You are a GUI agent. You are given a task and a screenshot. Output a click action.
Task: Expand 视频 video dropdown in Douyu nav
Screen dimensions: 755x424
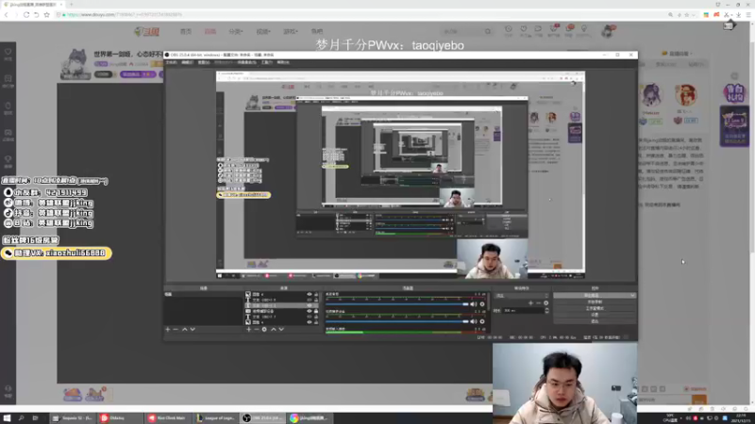[263, 31]
